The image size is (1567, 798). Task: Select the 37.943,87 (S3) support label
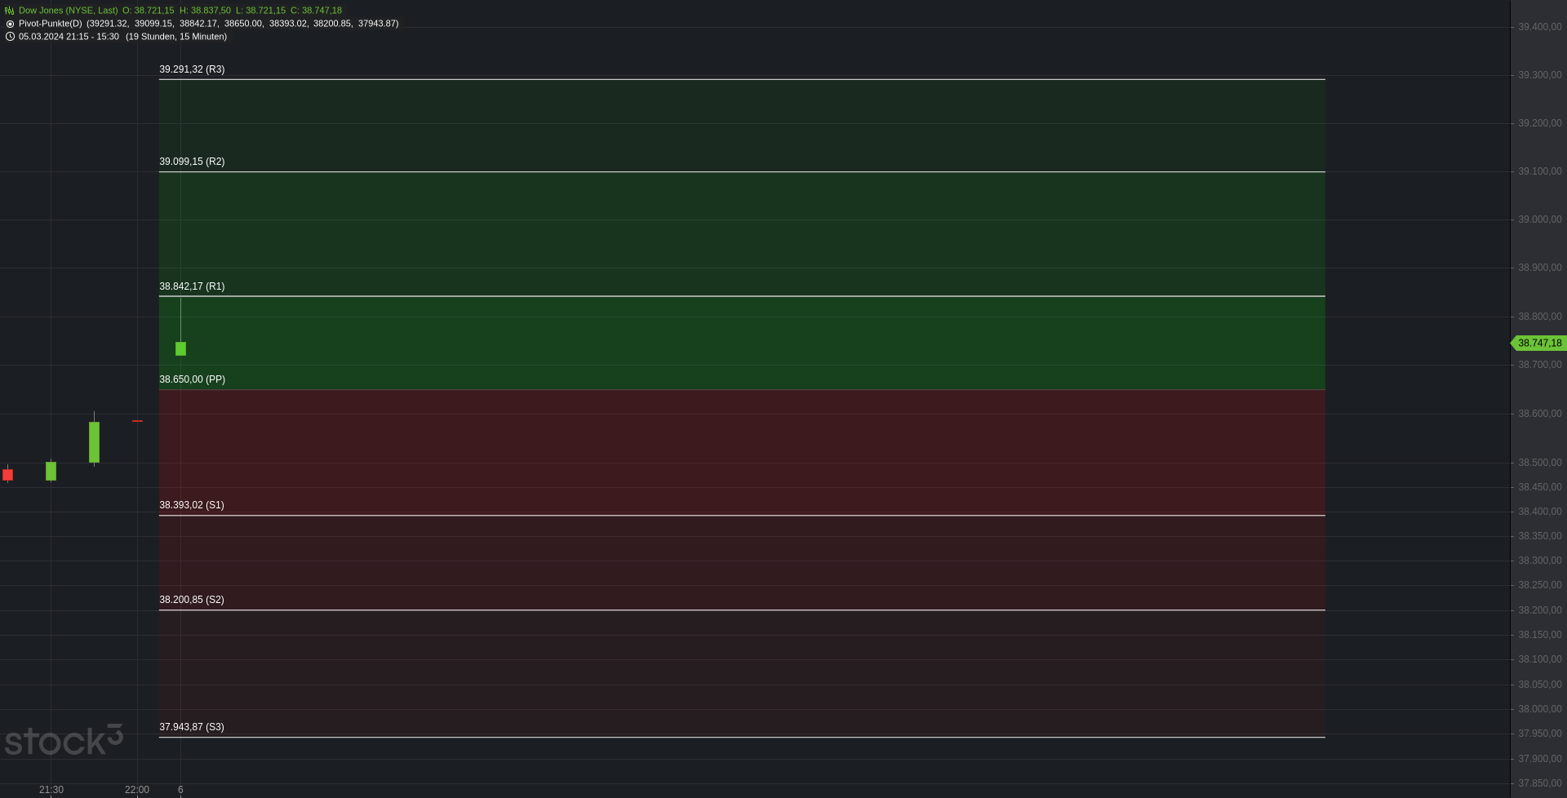pyautogui.click(x=191, y=727)
